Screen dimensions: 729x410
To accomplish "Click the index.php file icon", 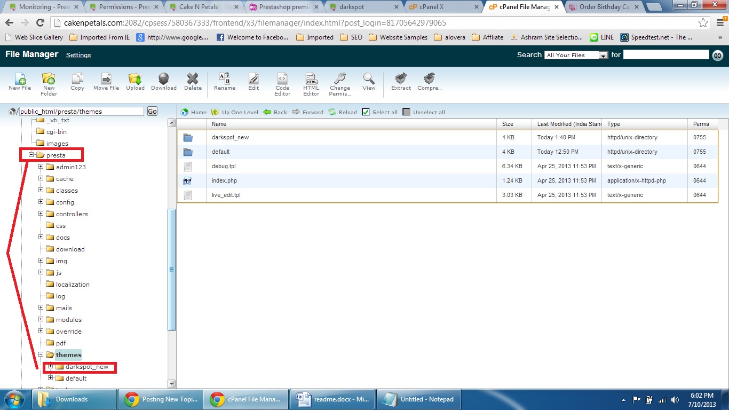I will (x=187, y=181).
